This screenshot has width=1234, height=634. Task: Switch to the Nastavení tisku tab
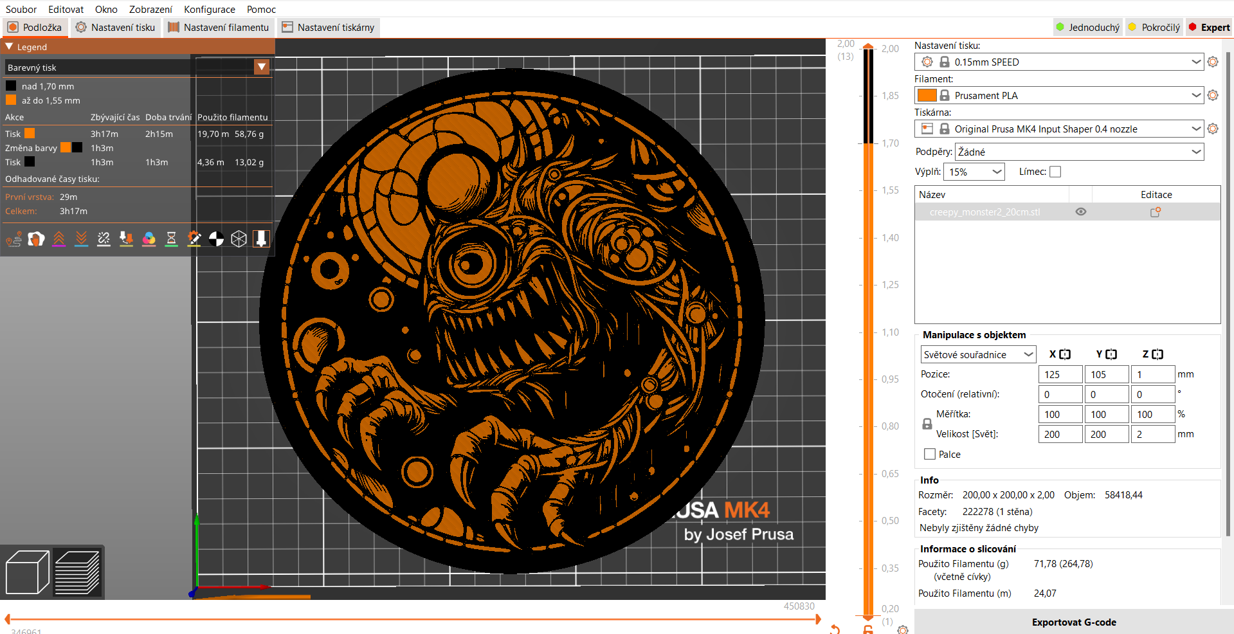pyautogui.click(x=115, y=27)
